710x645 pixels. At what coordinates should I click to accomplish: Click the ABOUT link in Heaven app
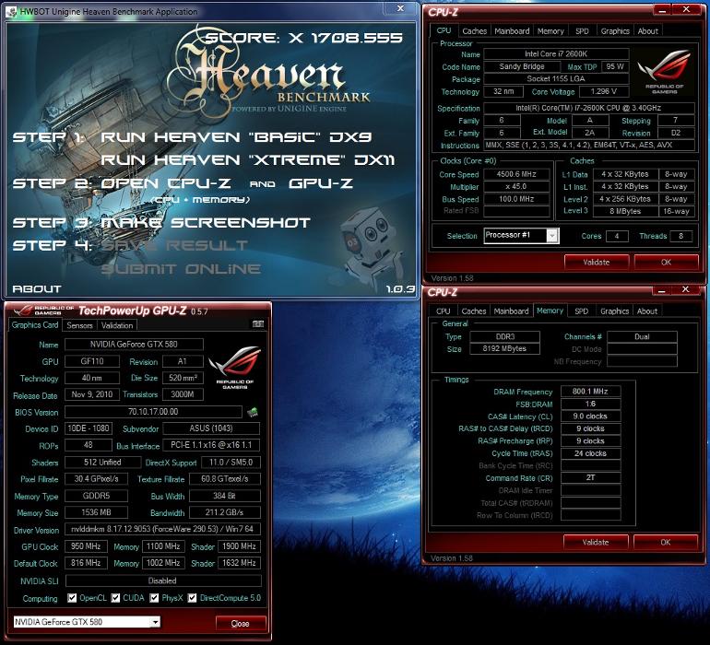tap(37, 288)
